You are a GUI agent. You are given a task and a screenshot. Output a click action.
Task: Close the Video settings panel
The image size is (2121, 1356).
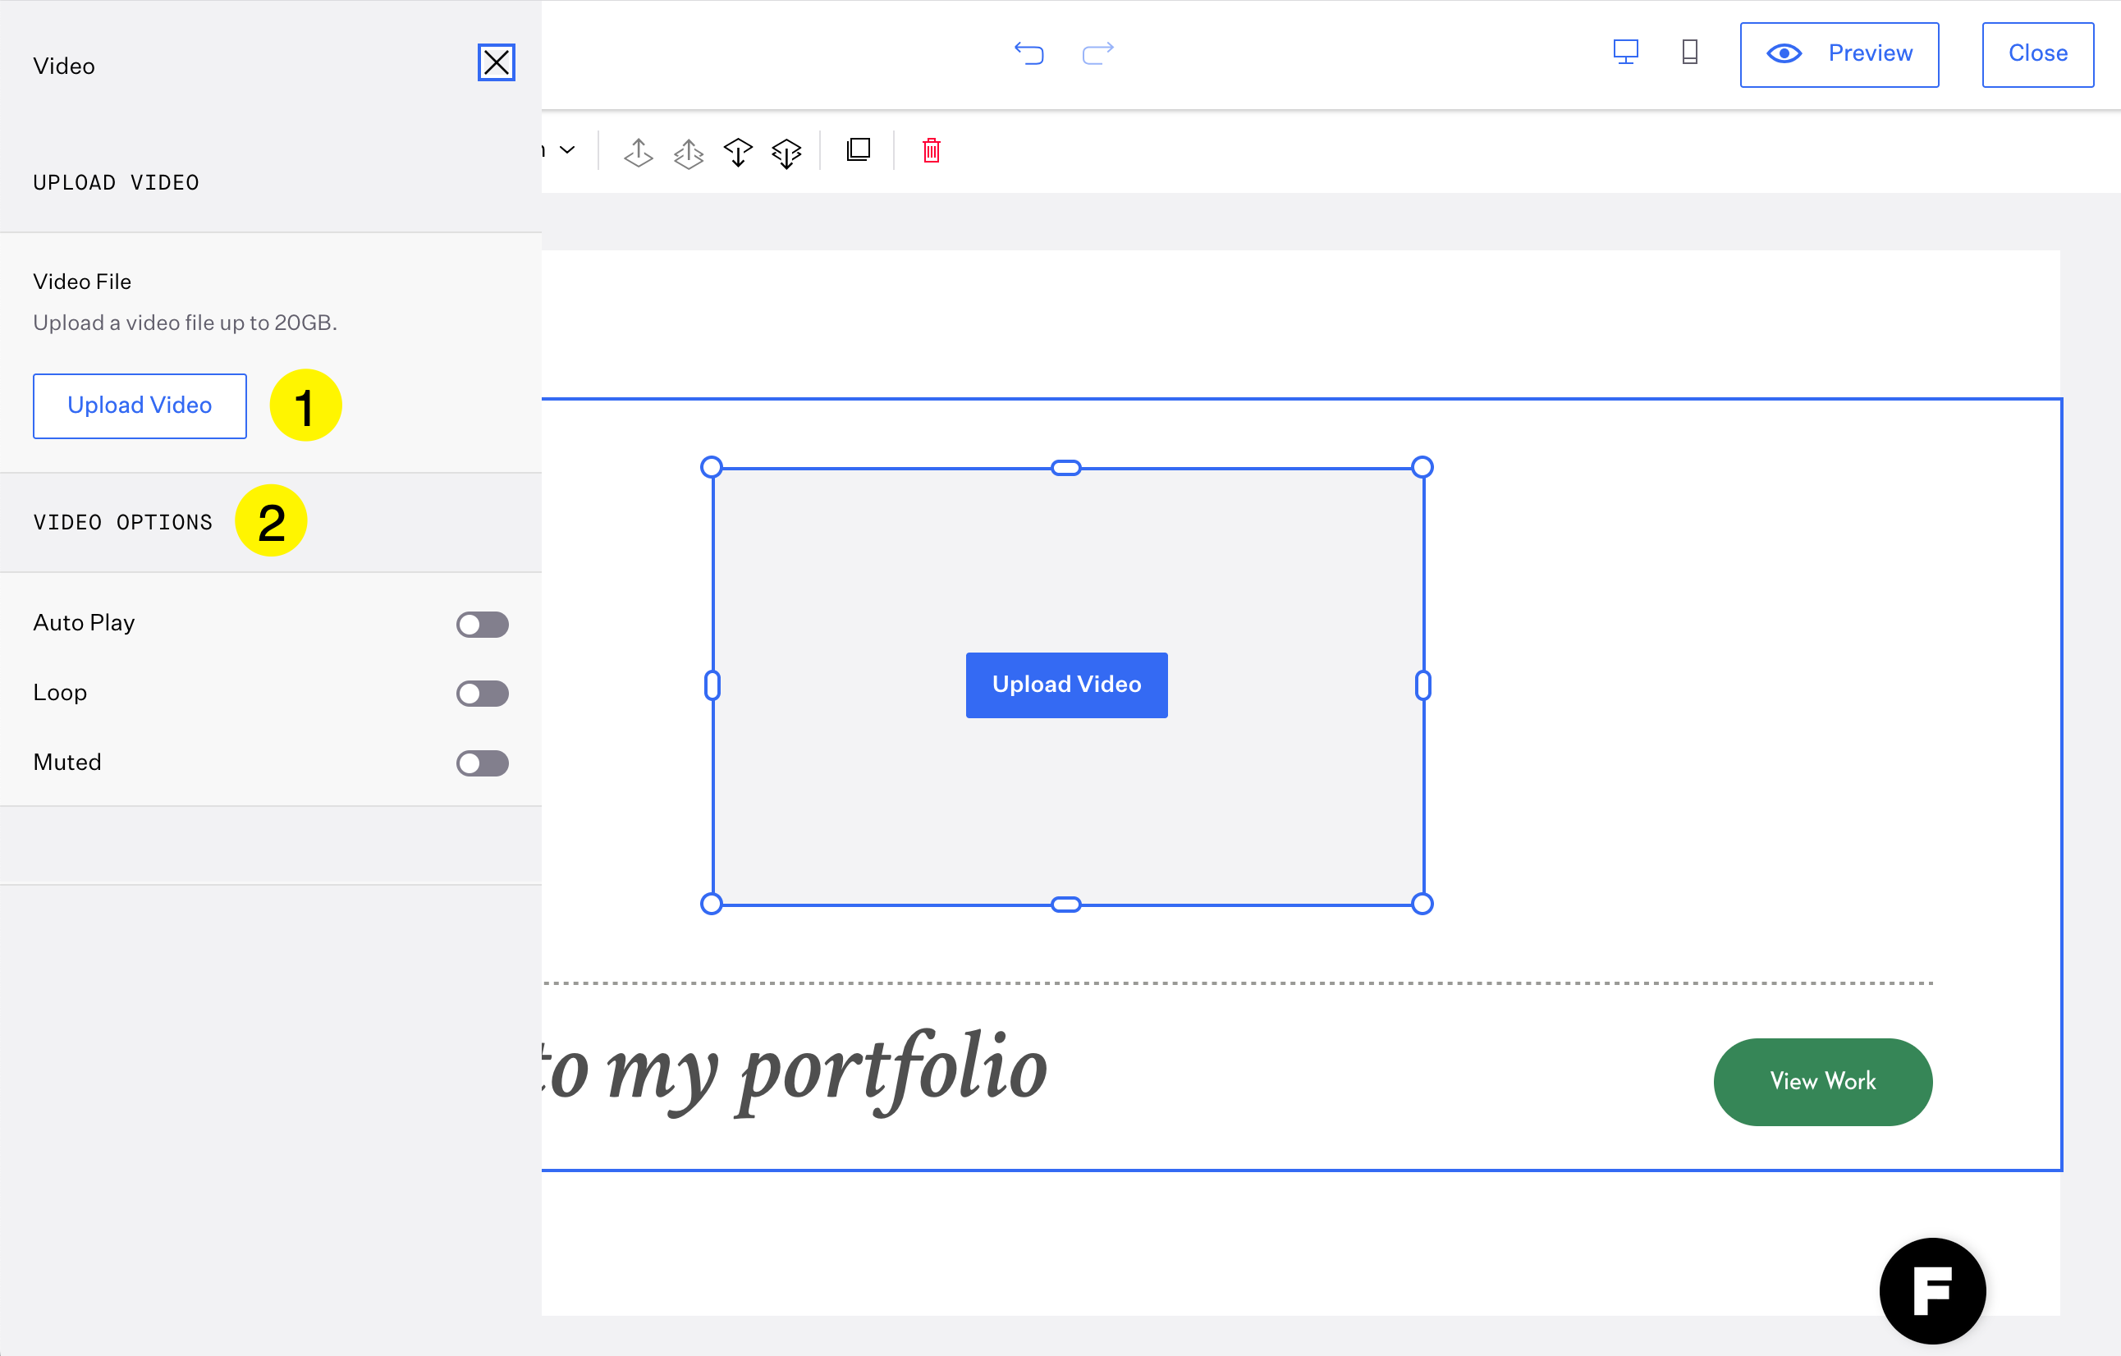click(x=497, y=62)
